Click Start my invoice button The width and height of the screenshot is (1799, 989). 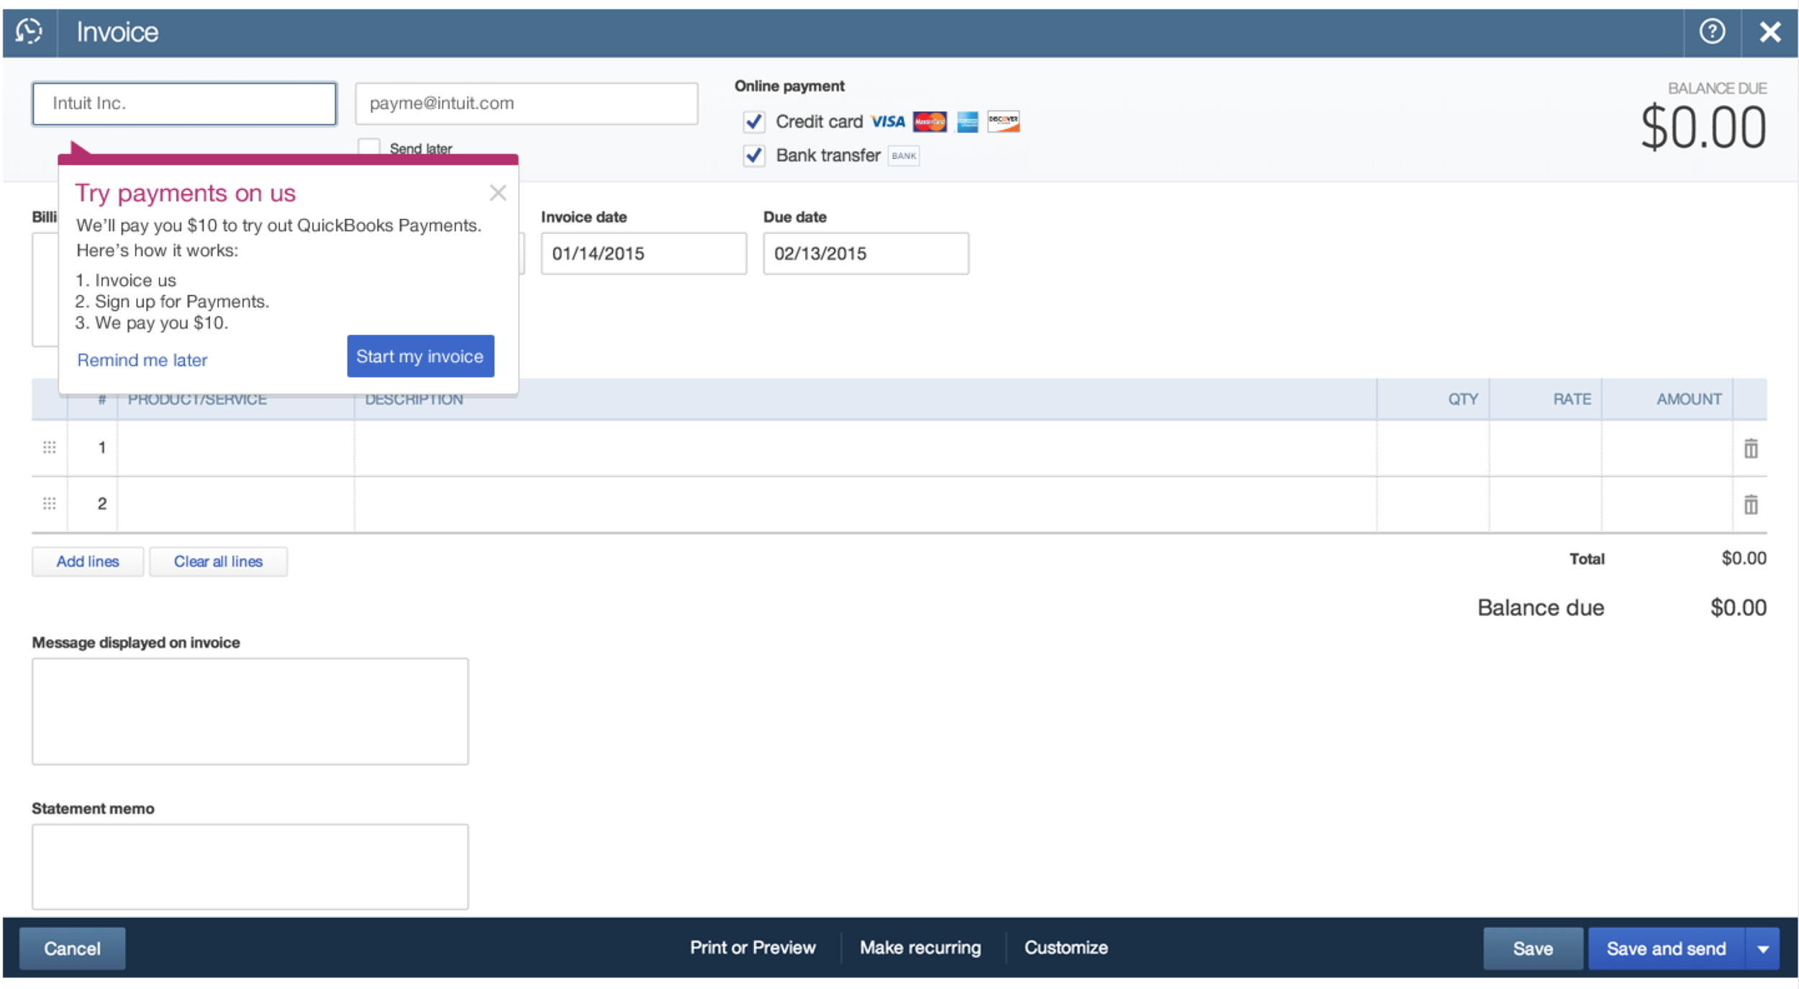click(x=420, y=356)
